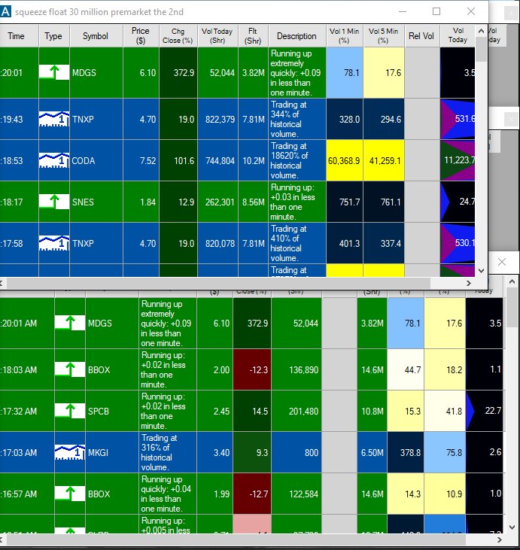Select the MDGS symbol in the top window

pos(84,73)
